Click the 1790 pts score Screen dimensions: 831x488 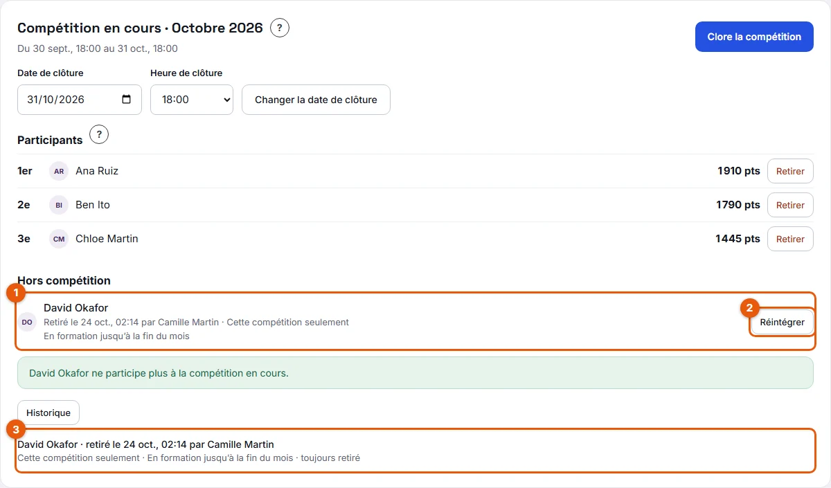click(x=738, y=205)
